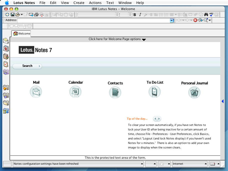
Task: Expand Welcome Page options arrow
Action: pyautogui.click(x=144, y=40)
